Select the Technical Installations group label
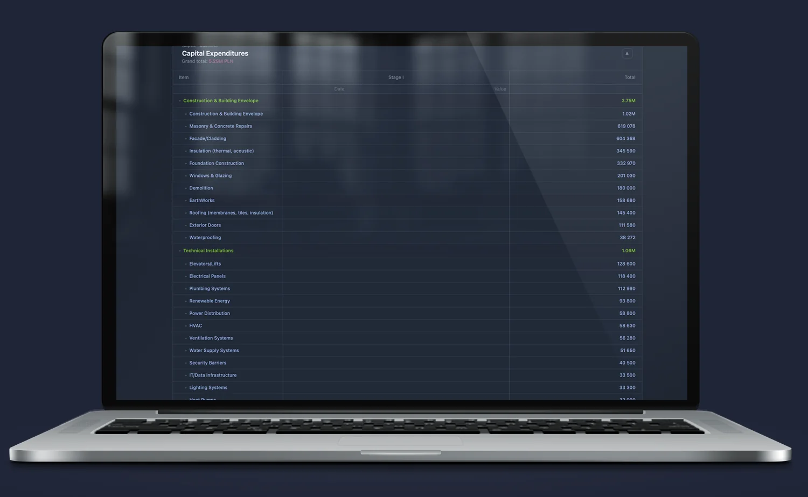 pyautogui.click(x=208, y=251)
